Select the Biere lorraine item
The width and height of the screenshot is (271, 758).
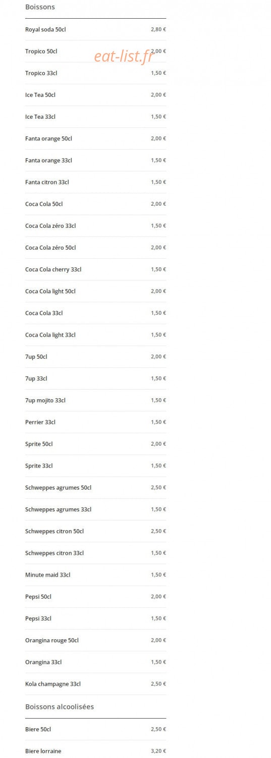pos(95,751)
